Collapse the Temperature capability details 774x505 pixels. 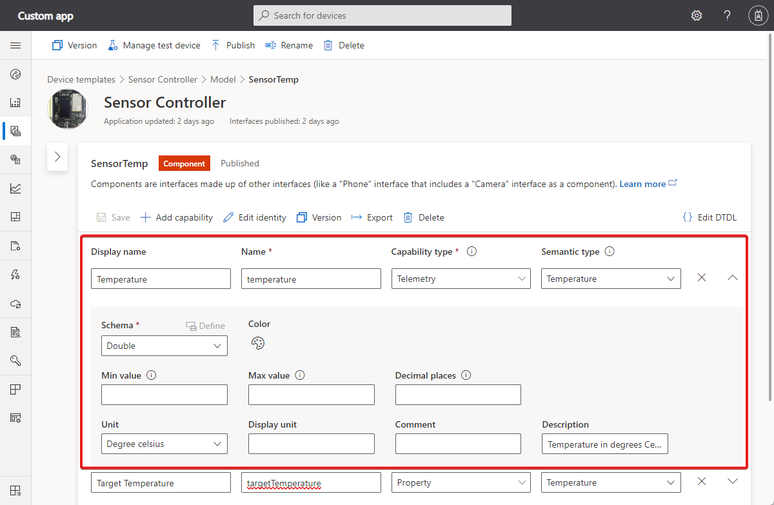[732, 277]
